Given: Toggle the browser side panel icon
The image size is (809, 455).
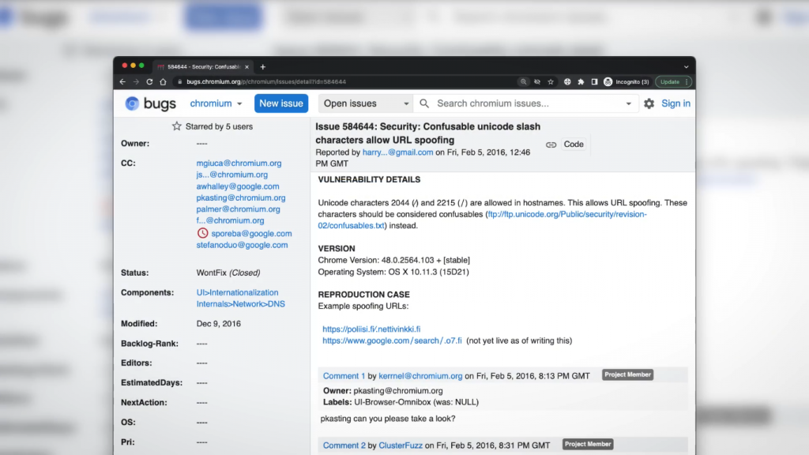Looking at the screenshot, I should click(594, 82).
